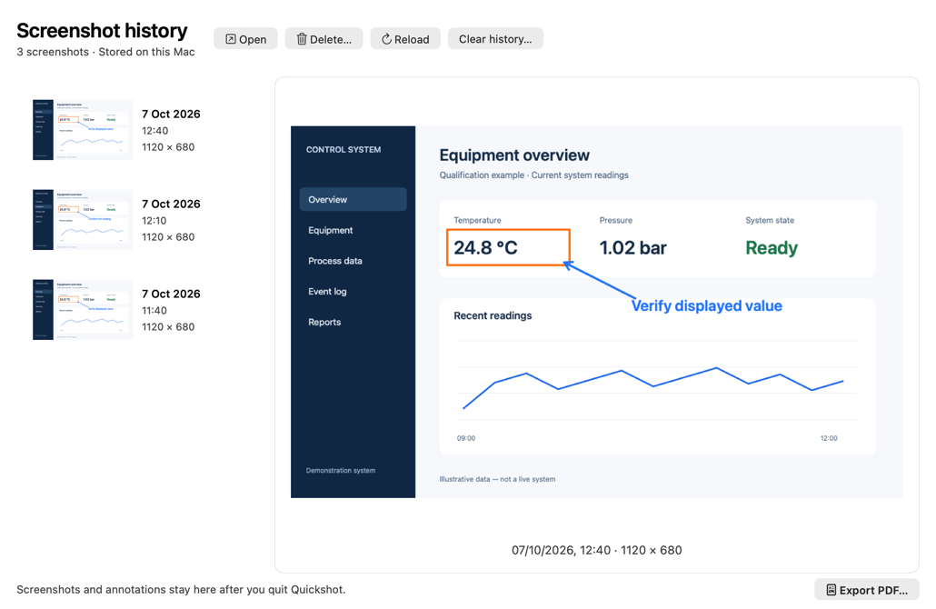This screenshot has height=609, width=936.
Task: Click the 'Screenshot history' heading
Action: click(x=102, y=31)
